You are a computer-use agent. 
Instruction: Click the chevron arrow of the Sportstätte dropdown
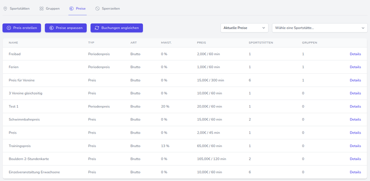click(363, 28)
